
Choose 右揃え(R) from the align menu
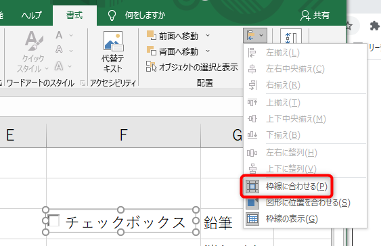tap(305, 85)
